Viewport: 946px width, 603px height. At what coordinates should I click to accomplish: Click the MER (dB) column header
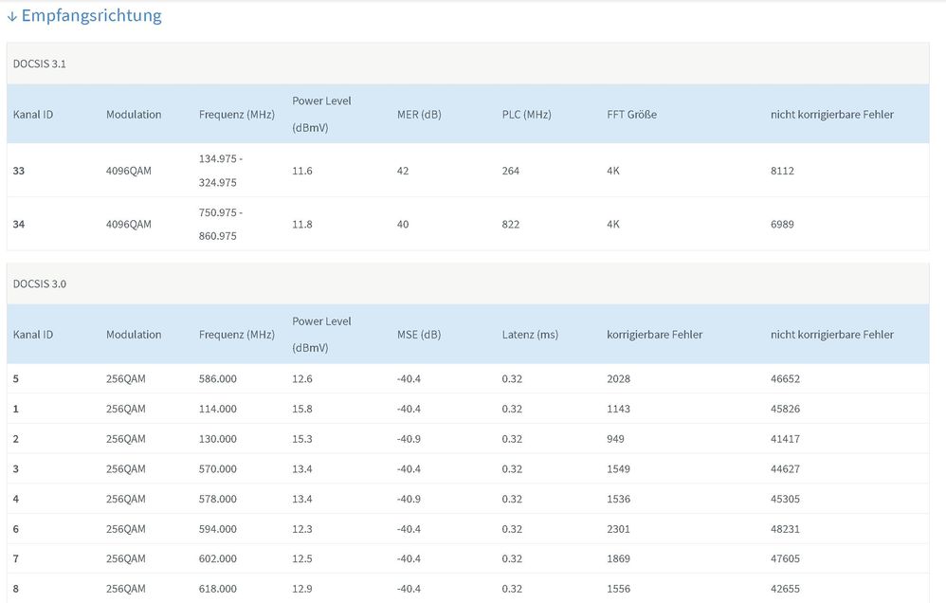click(419, 114)
